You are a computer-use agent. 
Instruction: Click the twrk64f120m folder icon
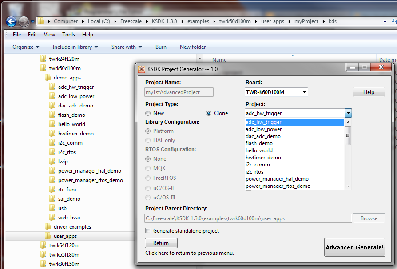[x=43, y=245]
